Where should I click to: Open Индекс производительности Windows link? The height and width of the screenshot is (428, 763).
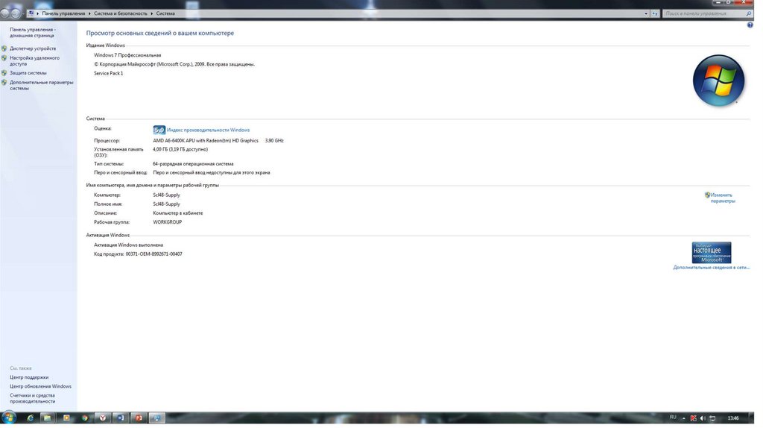coord(209,130)
